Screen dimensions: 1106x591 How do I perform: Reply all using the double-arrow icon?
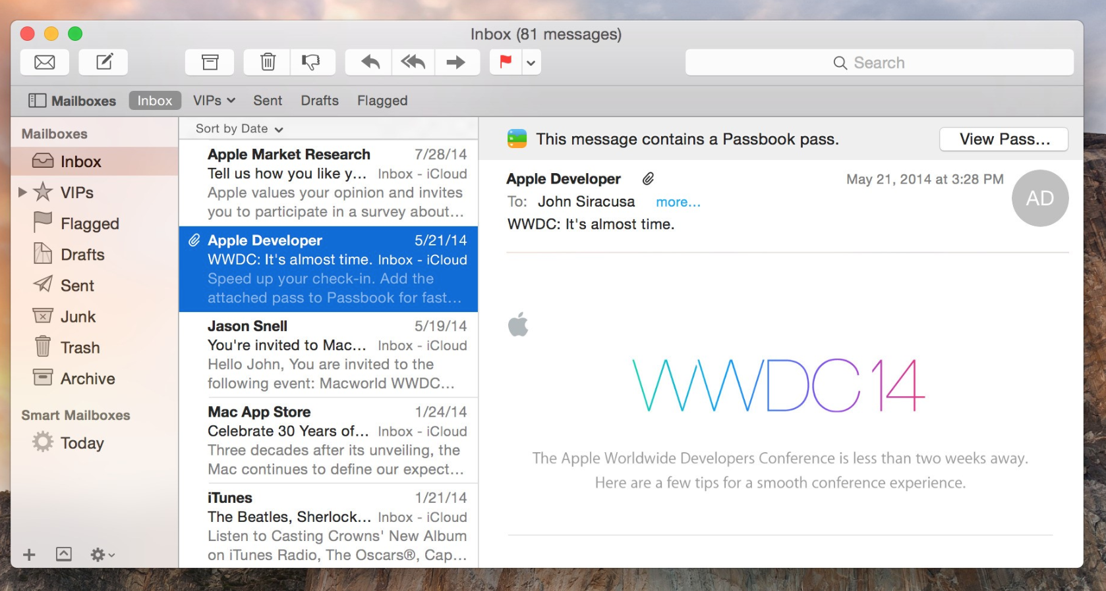413,63
